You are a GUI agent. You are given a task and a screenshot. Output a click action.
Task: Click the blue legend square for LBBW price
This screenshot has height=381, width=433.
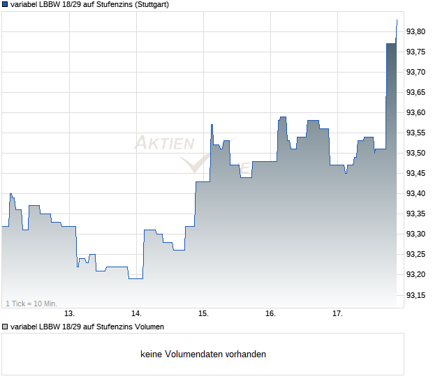tap(5, 4)
